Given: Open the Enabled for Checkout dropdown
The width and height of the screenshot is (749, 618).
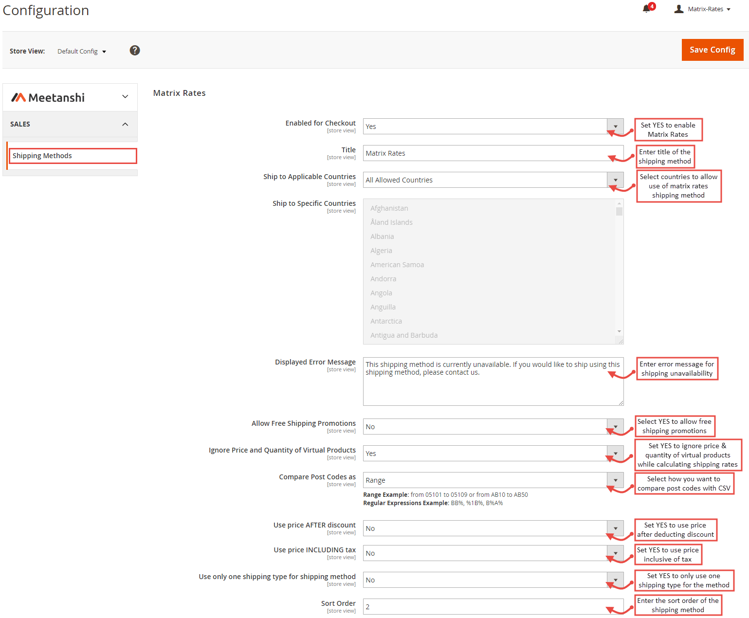Looking at the screenshot, I should pos(493,127).
